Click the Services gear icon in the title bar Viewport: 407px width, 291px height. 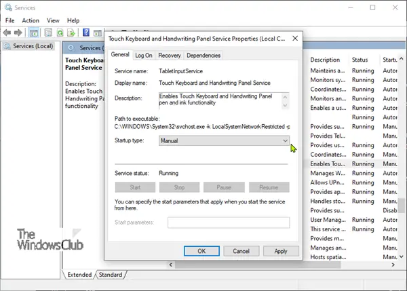[x=8, y=7]
